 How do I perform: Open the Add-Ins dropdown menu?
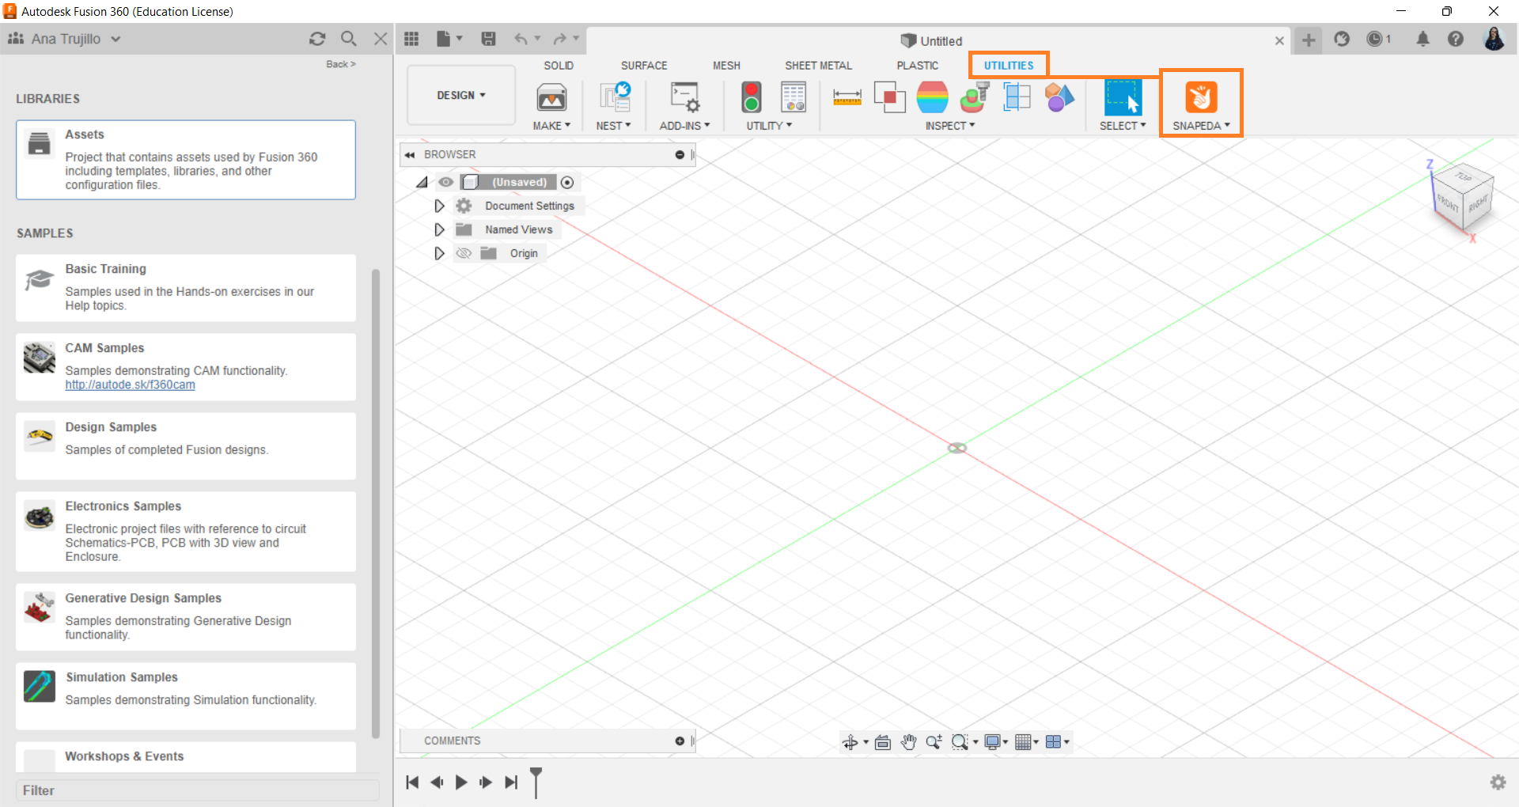[x=684, y=126]
